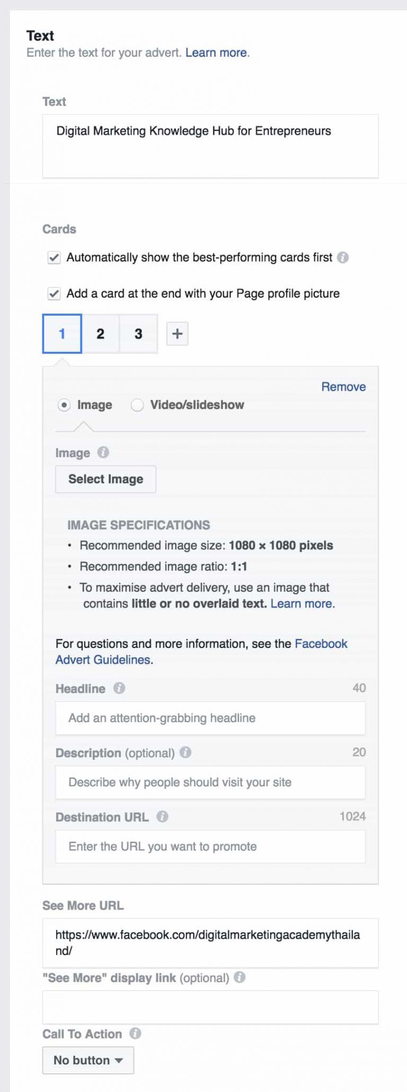Click the info icon next to Image label
Viewport: 407px width, 1092px height.
coord(103,453)
